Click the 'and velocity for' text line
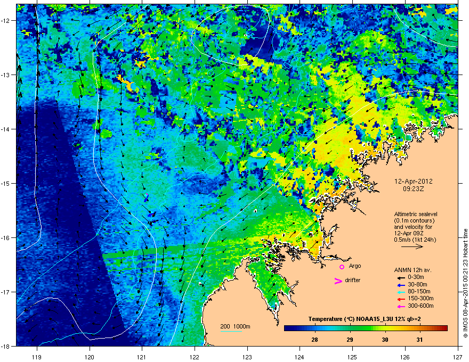 [x=413, y=227]
